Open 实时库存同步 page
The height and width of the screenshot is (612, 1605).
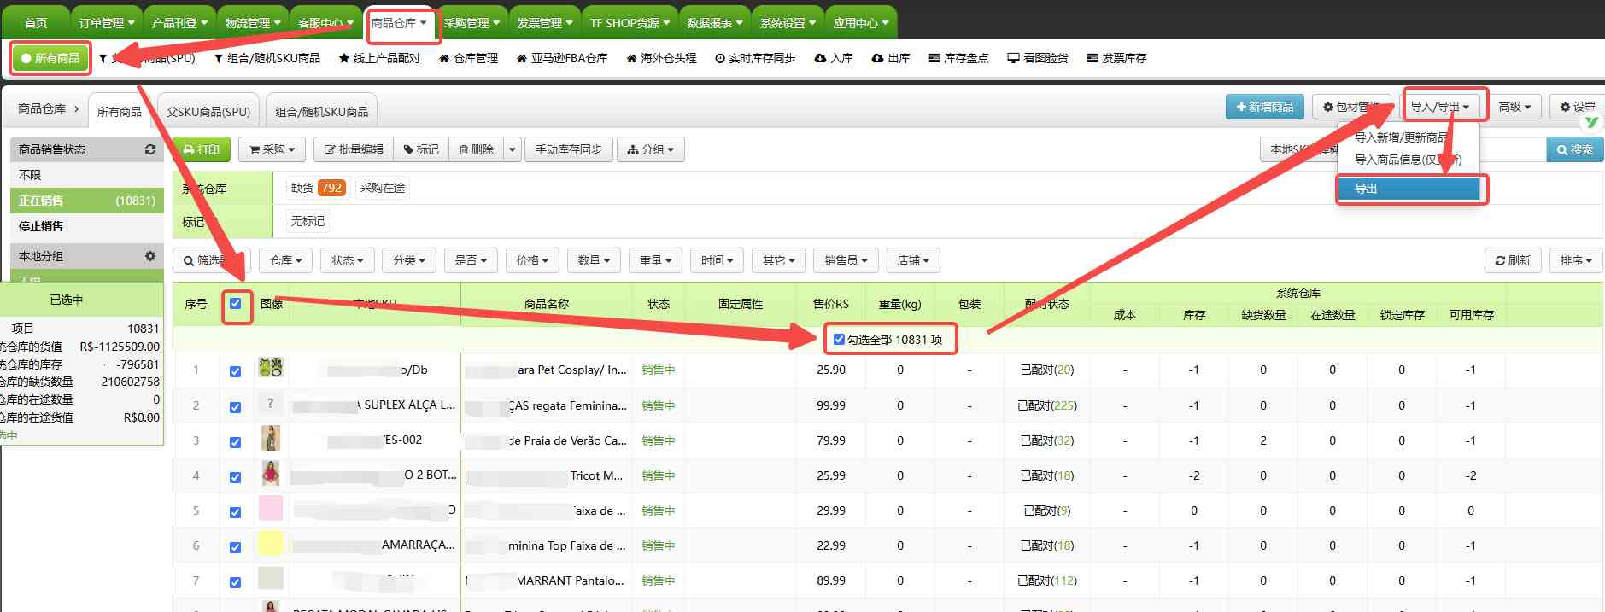[x=755, y=58]
